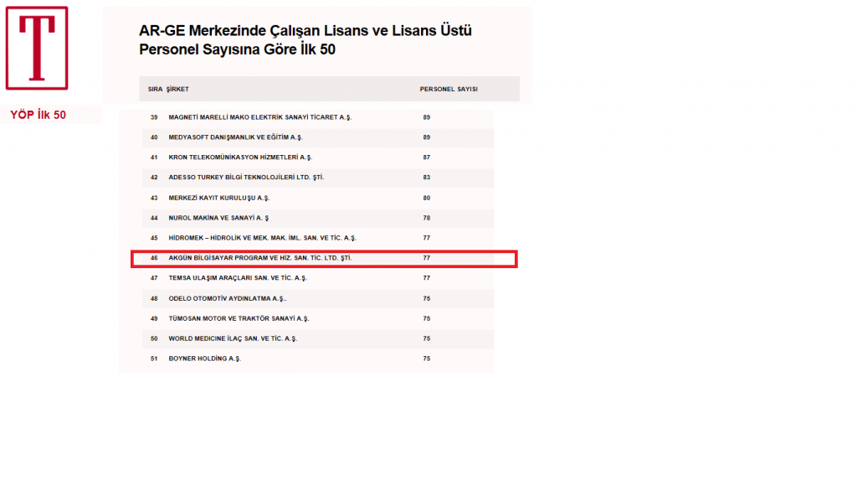This screenshot has height=480, width=857.
Task: Select TEMSA ULAŞIM ARAÇLARI row
Action: (318, 278)
